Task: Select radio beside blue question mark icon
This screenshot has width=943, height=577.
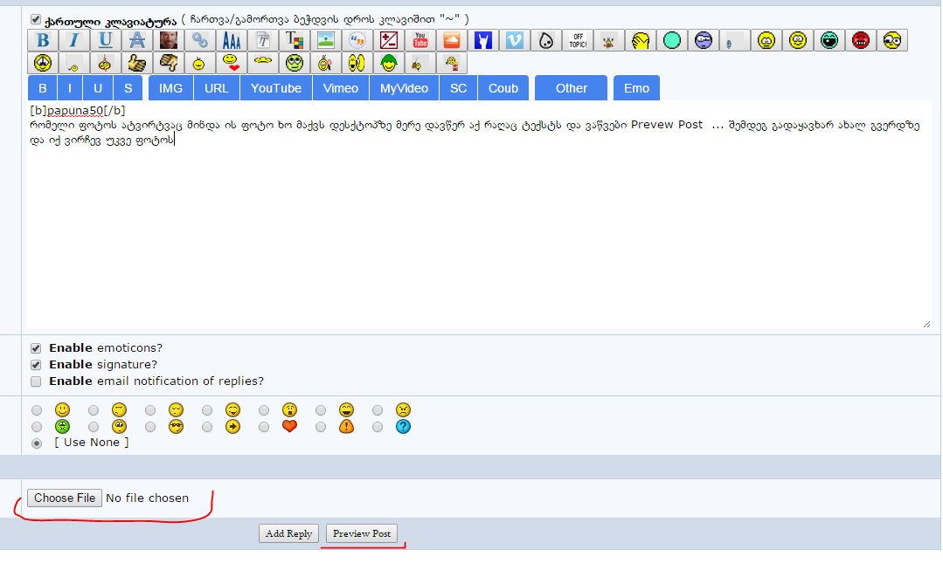Action: coord(377,427)
